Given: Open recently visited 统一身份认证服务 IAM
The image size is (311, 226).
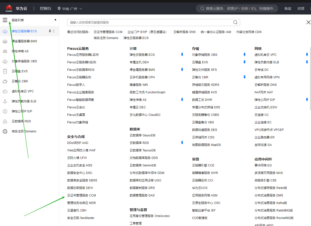Looking at the screenshot, I should (x=216, y=32).
